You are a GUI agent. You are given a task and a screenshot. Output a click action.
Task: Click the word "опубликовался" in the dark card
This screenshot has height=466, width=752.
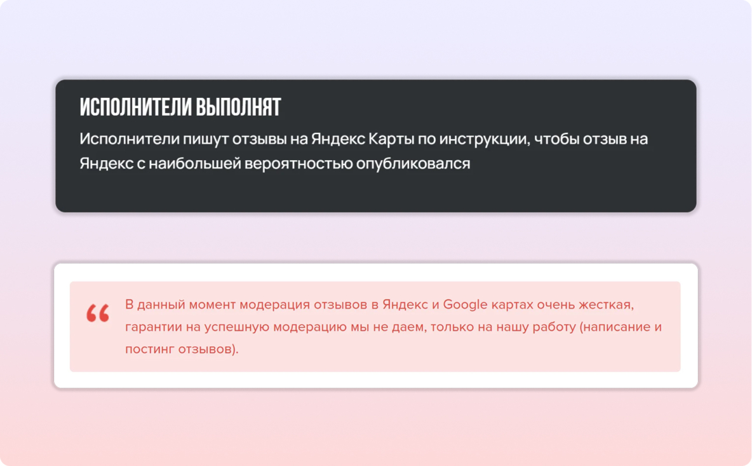[x=413, y=163]
